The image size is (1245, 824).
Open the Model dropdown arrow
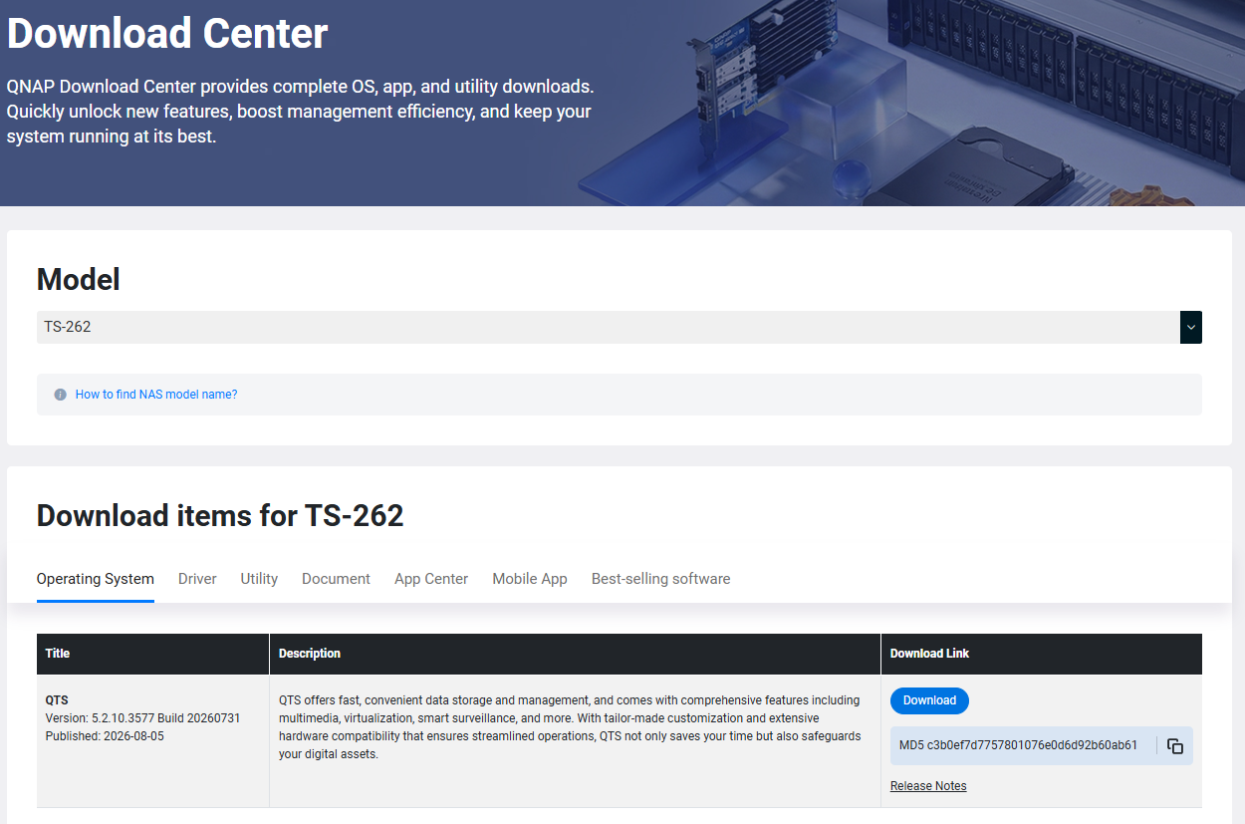tap(1191, 327)
